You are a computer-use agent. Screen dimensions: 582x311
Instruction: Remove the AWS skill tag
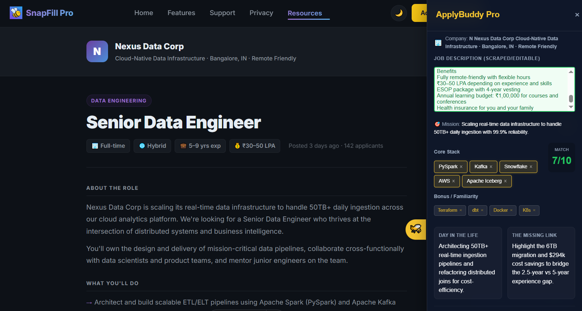[x=453, y=181]
